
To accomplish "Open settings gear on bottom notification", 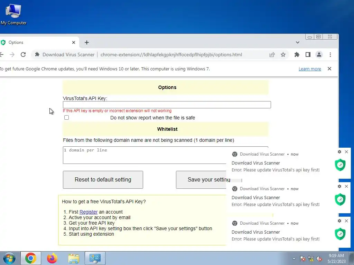I will point(339,221).
